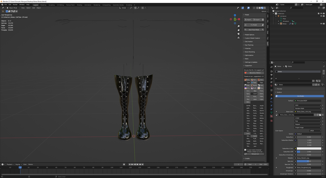Click Fix Model button
The width and height of the screenshot is (326, 178).
click(x=252, y=25)
